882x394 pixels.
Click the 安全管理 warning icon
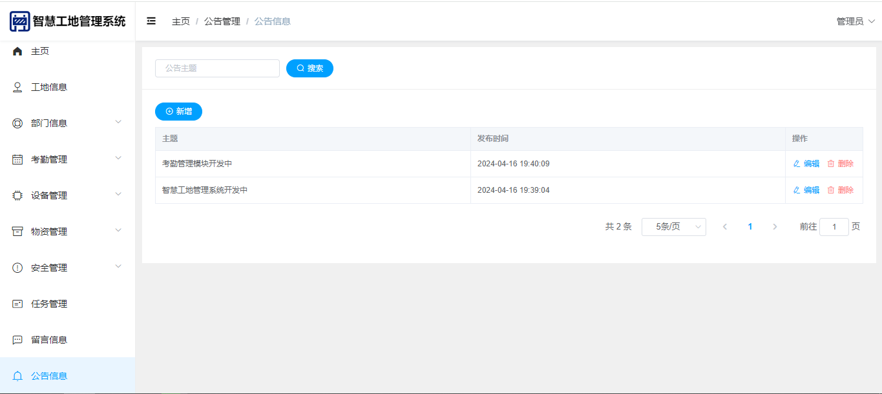(x=17, y=268)
